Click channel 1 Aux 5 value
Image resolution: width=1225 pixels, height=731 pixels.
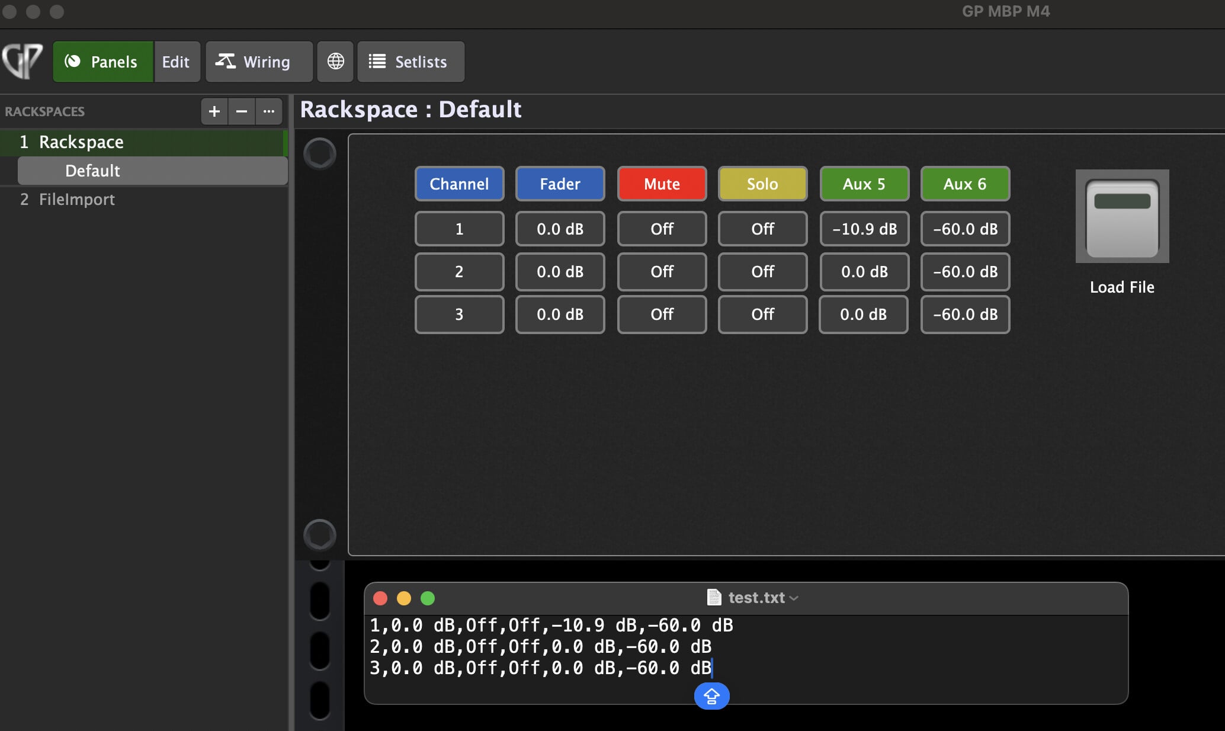[864, 229]
